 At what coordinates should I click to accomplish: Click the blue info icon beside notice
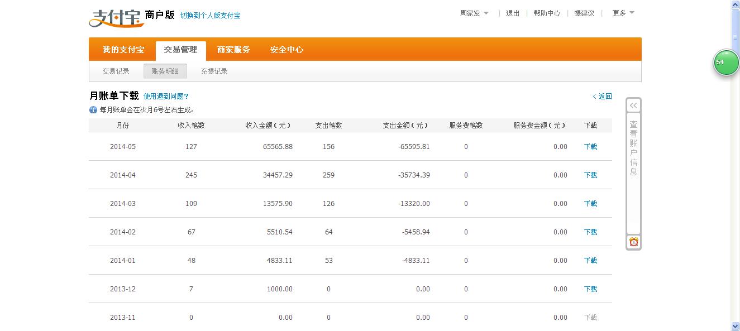(93, 110)
